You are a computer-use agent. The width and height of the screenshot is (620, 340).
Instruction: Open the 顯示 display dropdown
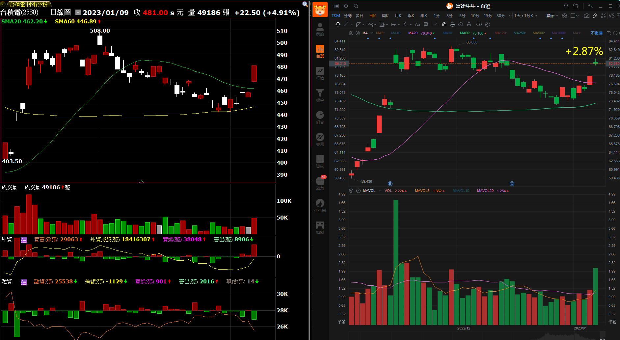click(x=552, y=15)
